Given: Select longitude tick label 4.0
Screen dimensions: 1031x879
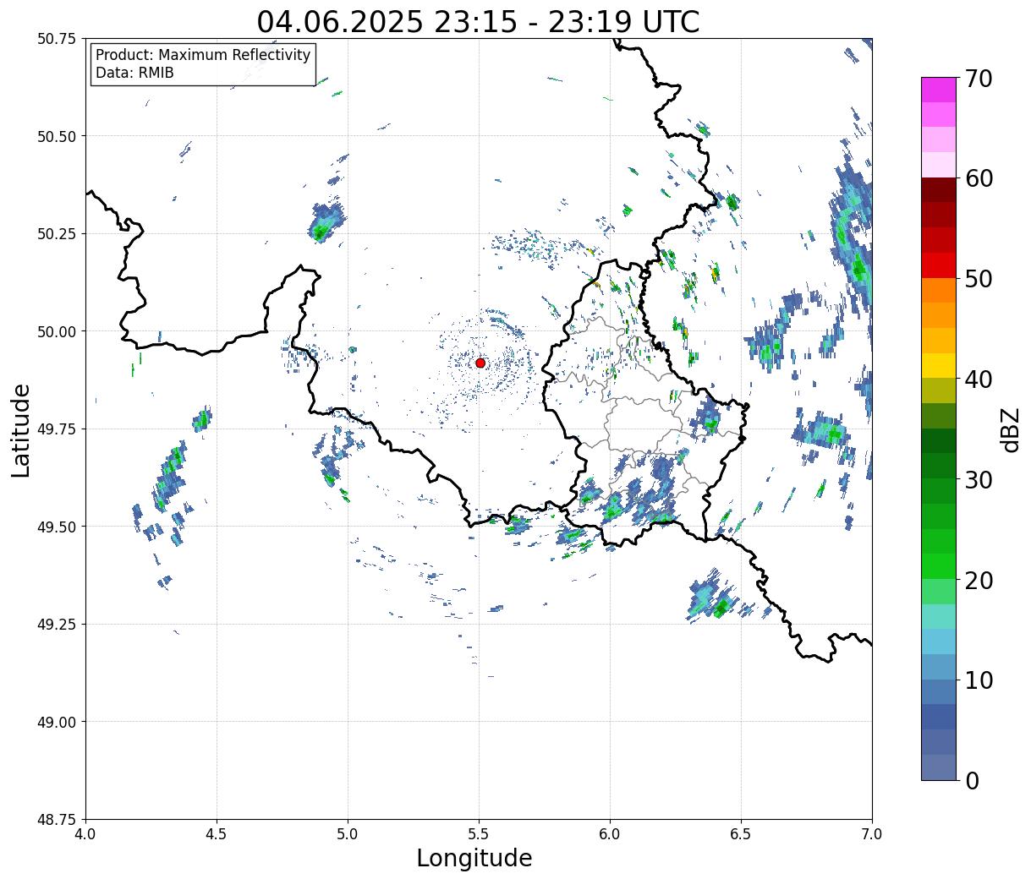Looking at the screenshot, I should click(x=85, y=833).
